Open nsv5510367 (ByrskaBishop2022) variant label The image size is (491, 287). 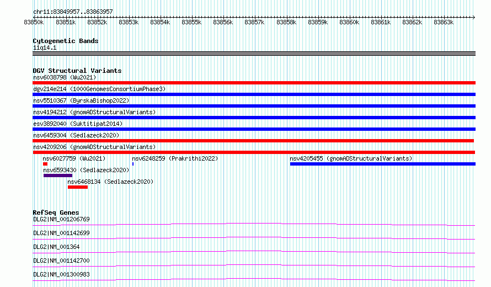81,100
